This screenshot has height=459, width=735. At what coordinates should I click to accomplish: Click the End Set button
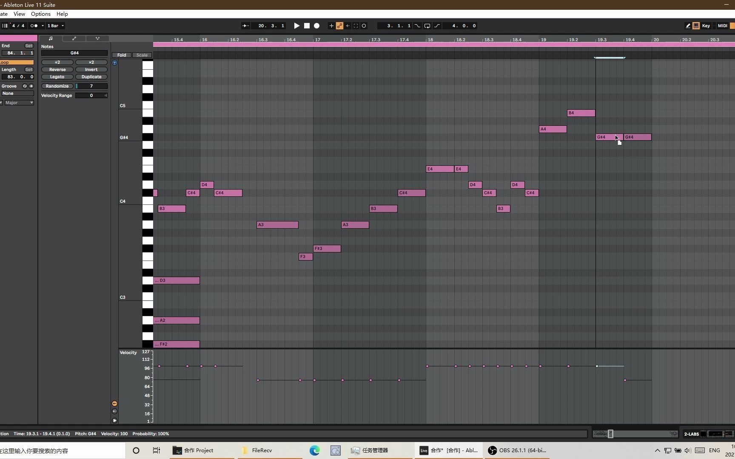click(29, 46)
